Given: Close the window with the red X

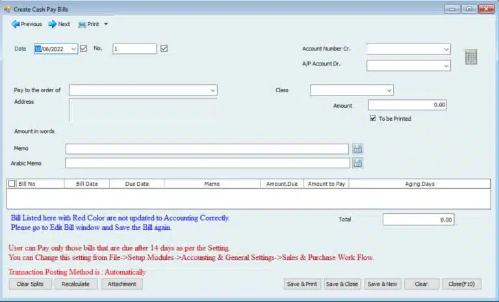Looking at the screenshot, I should (x=486, y=9).
